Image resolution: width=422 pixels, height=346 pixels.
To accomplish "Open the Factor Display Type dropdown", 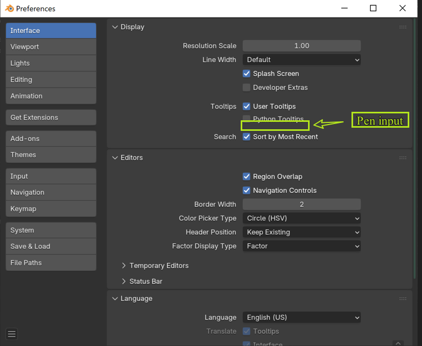I will [x=302, y=246].
